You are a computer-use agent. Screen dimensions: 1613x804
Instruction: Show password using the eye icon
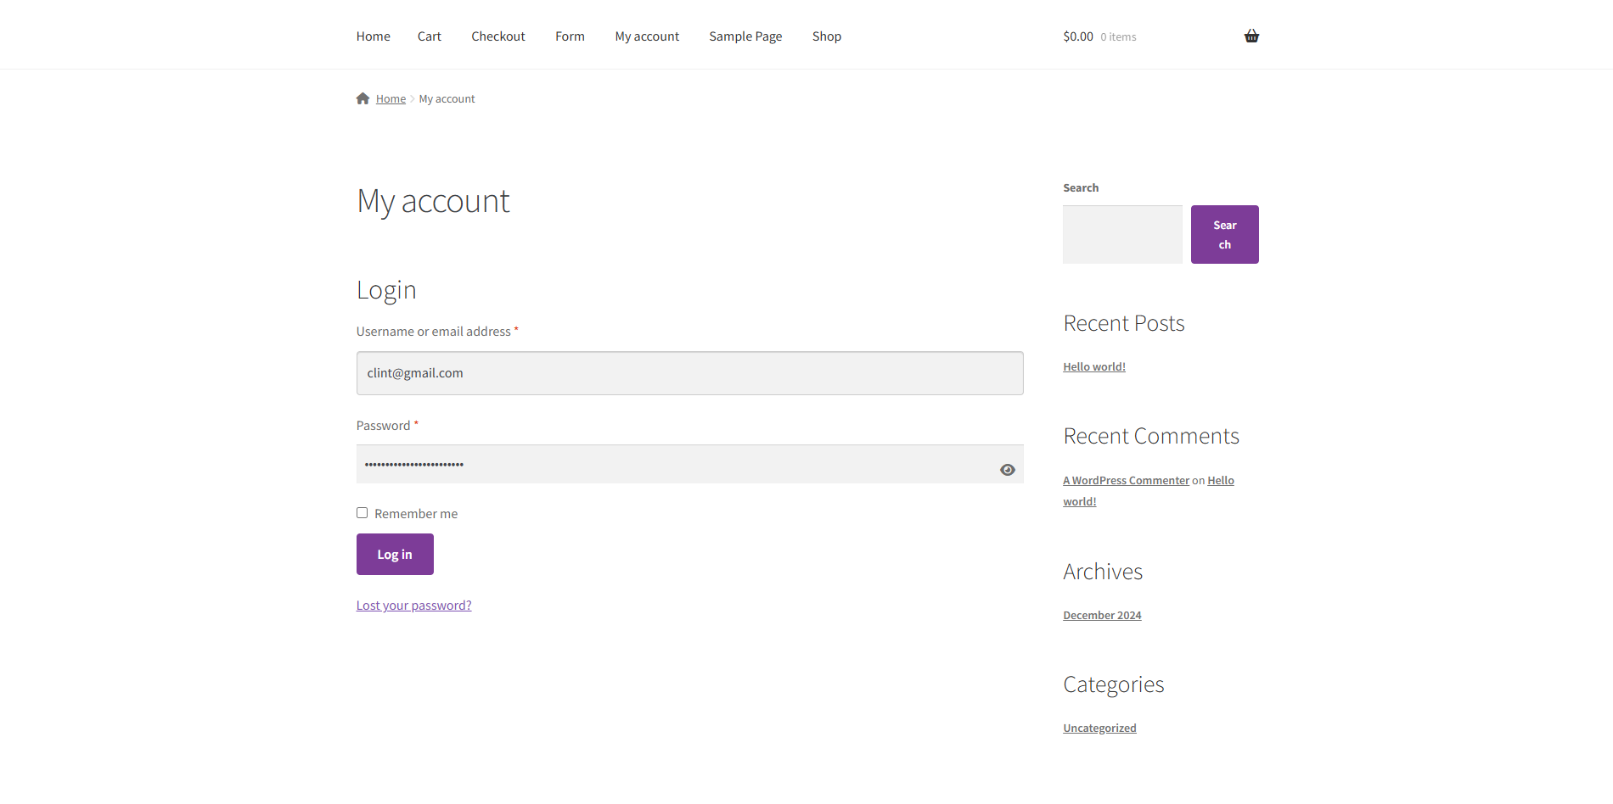click(1008, 470)
